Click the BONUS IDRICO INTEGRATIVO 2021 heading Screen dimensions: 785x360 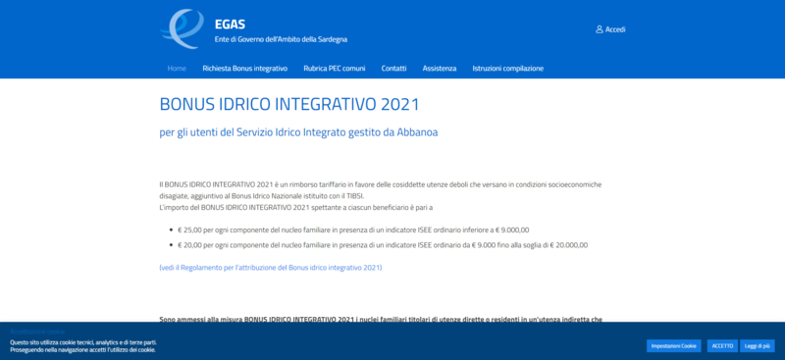pyautogui.click(x=289, y=105)
